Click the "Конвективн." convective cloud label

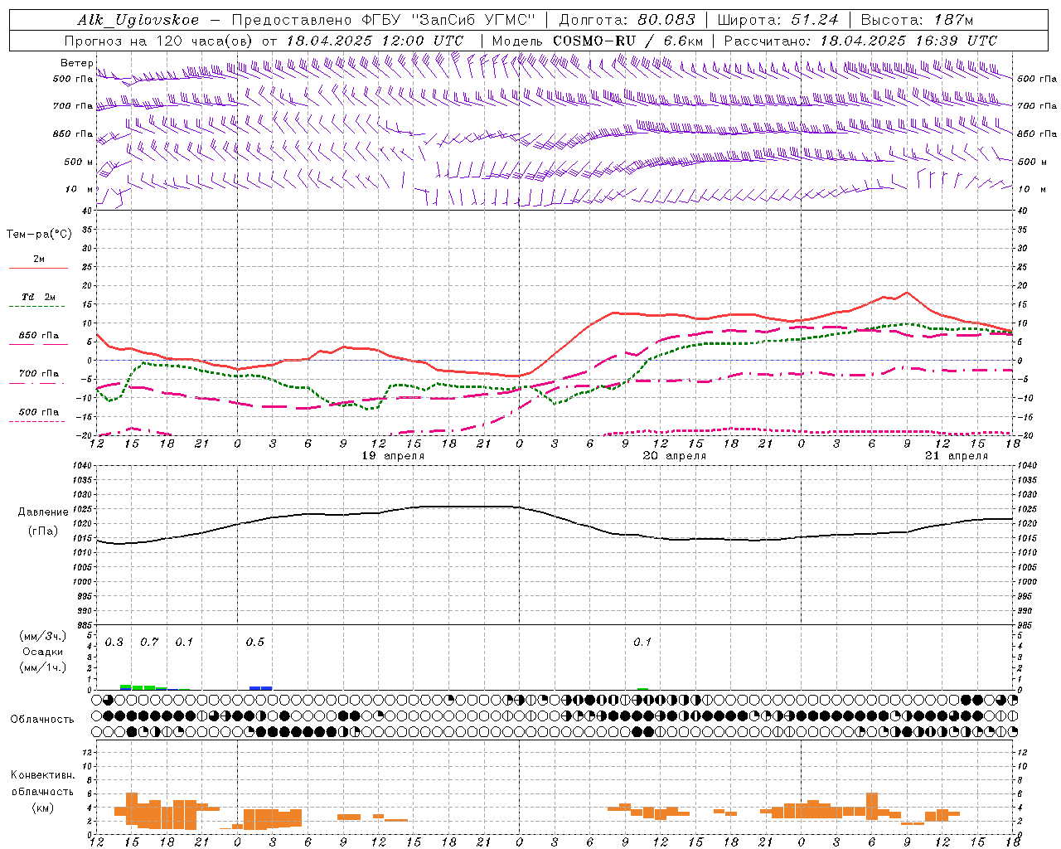[x=43, y=775]
